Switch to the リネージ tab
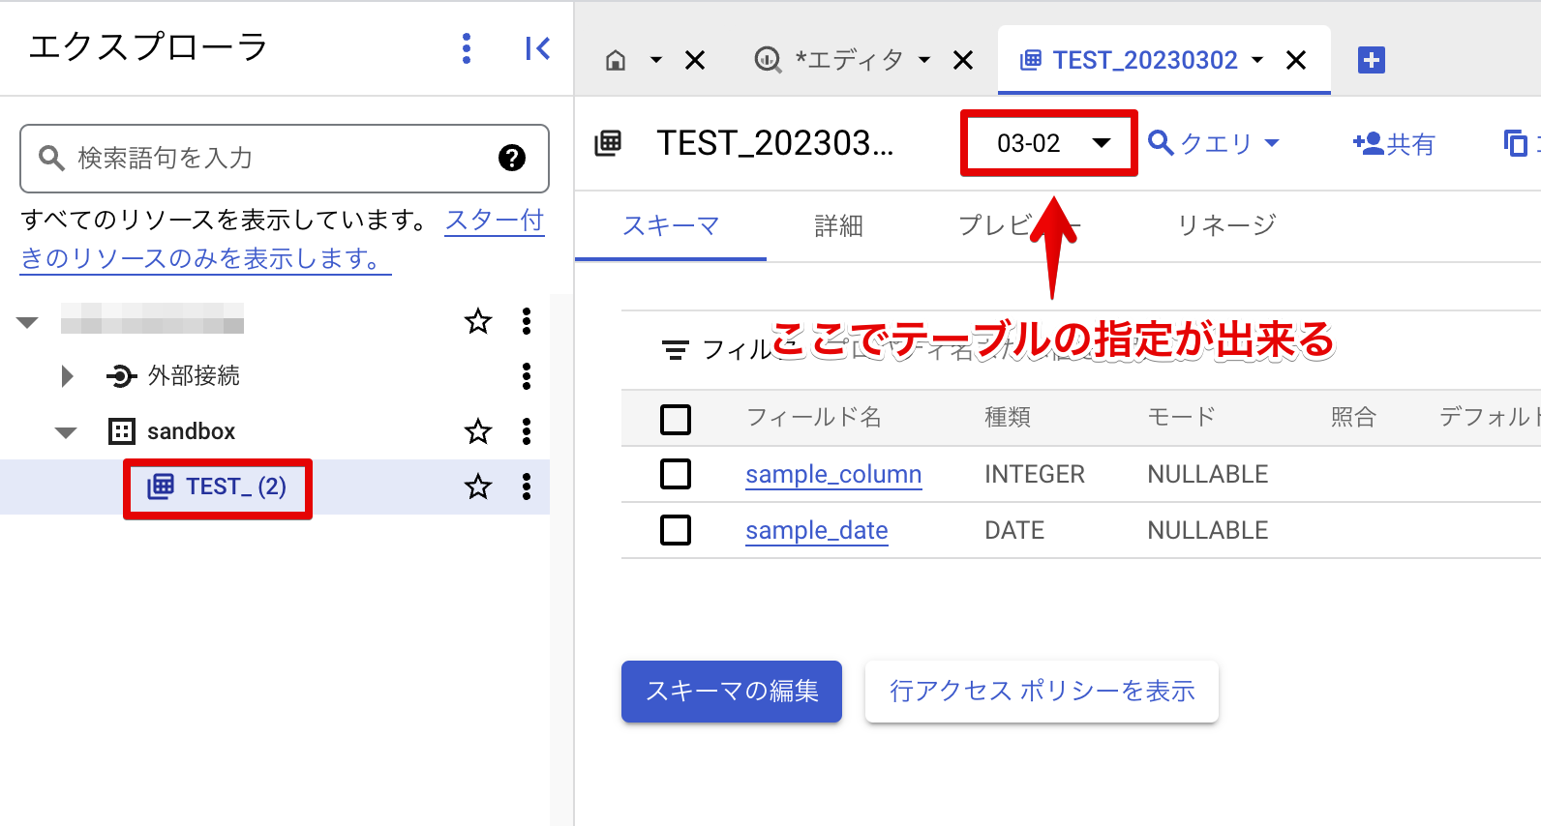The height and width of the screenshot is (826, 1541). (1226, 226)
